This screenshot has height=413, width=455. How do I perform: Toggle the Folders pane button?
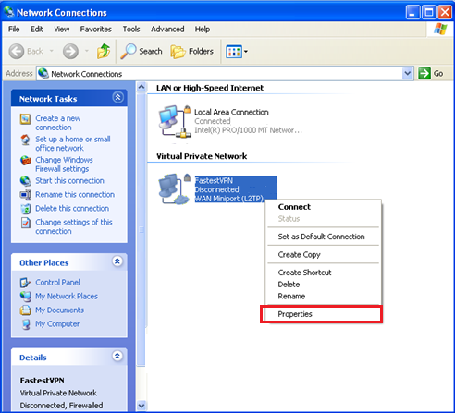191,51
